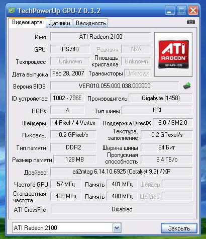Click device ID field 1002 - 796E
Image resolution: width=206 pixels, height=239 pixels.
[67, 98]
